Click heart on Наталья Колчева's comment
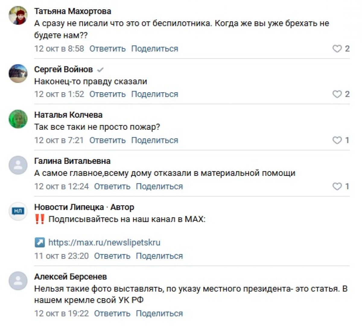 [x=337, y=140]
